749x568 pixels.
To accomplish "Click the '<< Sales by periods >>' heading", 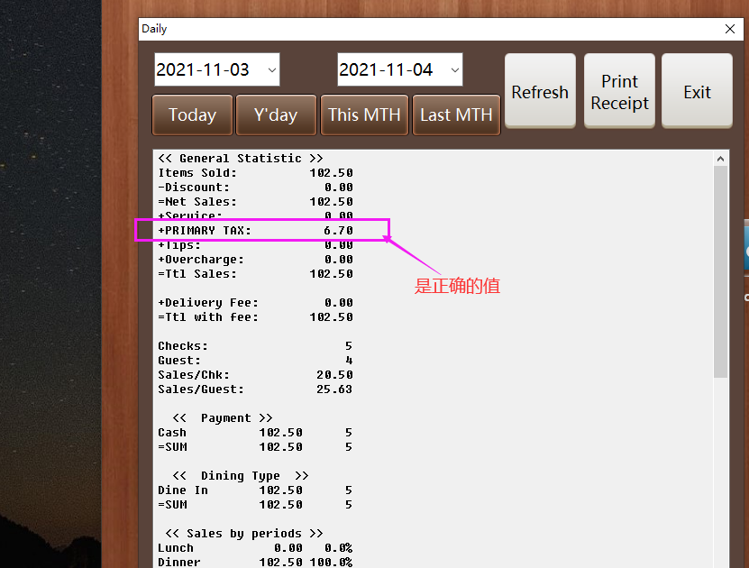I will coord(244,534).
